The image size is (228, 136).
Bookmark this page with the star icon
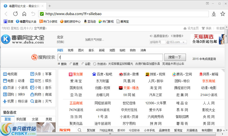click(x=223, y=14)
